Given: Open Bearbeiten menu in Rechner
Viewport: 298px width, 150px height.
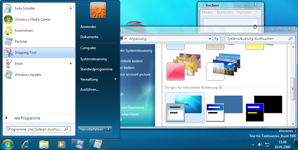Looking at the screenshot, I should tap(225, 12).
